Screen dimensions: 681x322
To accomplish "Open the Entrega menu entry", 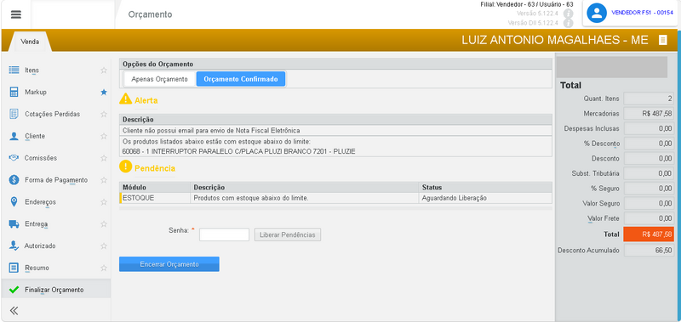I will [36, 224].
